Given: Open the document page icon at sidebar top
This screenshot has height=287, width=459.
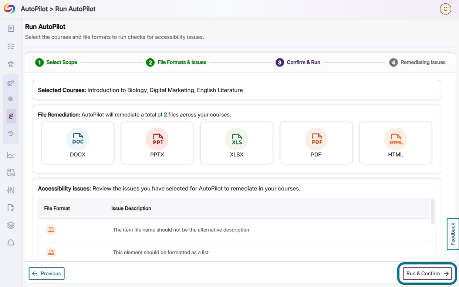Looking at the screenshot, I should [11, 28].
